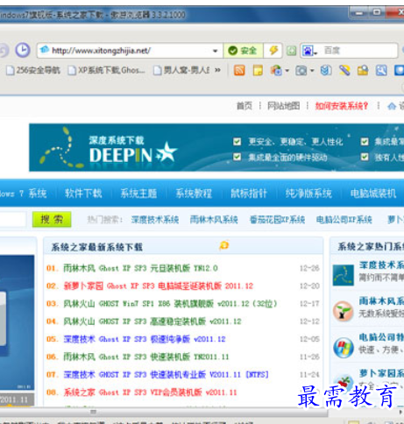Screen dimensions: 404x424
Task: Focus the 百度 search input box
Action: 358,51
